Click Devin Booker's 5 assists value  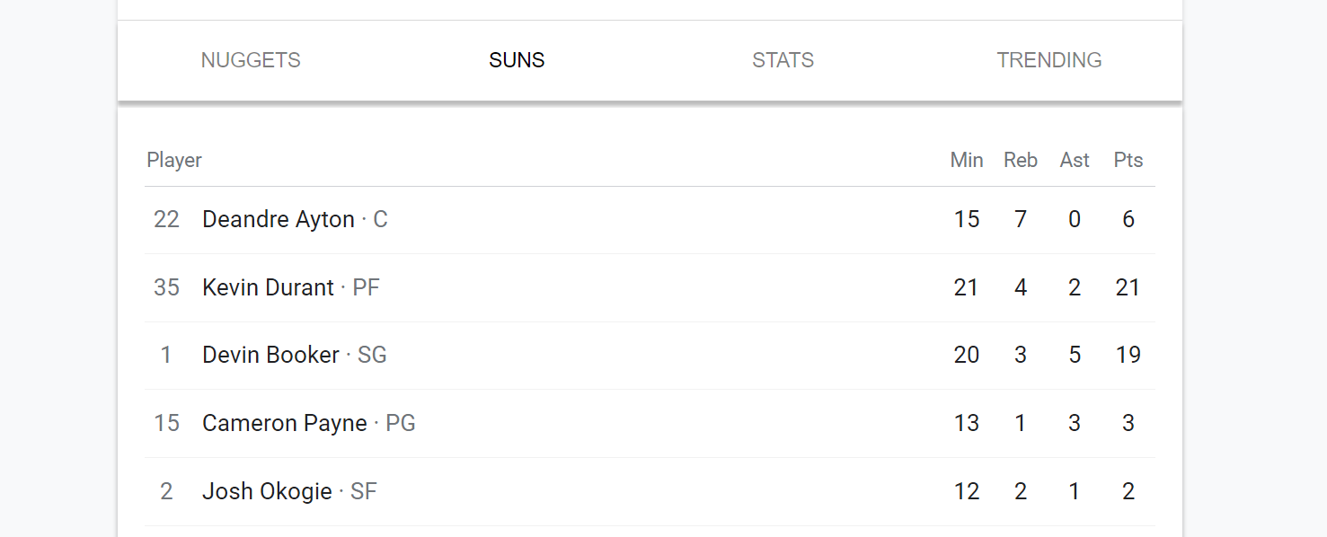click(1075, 355)
